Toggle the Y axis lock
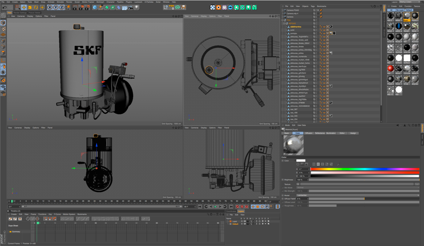Screen dimensions: 424x246 pyautogui.click(x=56, y=7)
